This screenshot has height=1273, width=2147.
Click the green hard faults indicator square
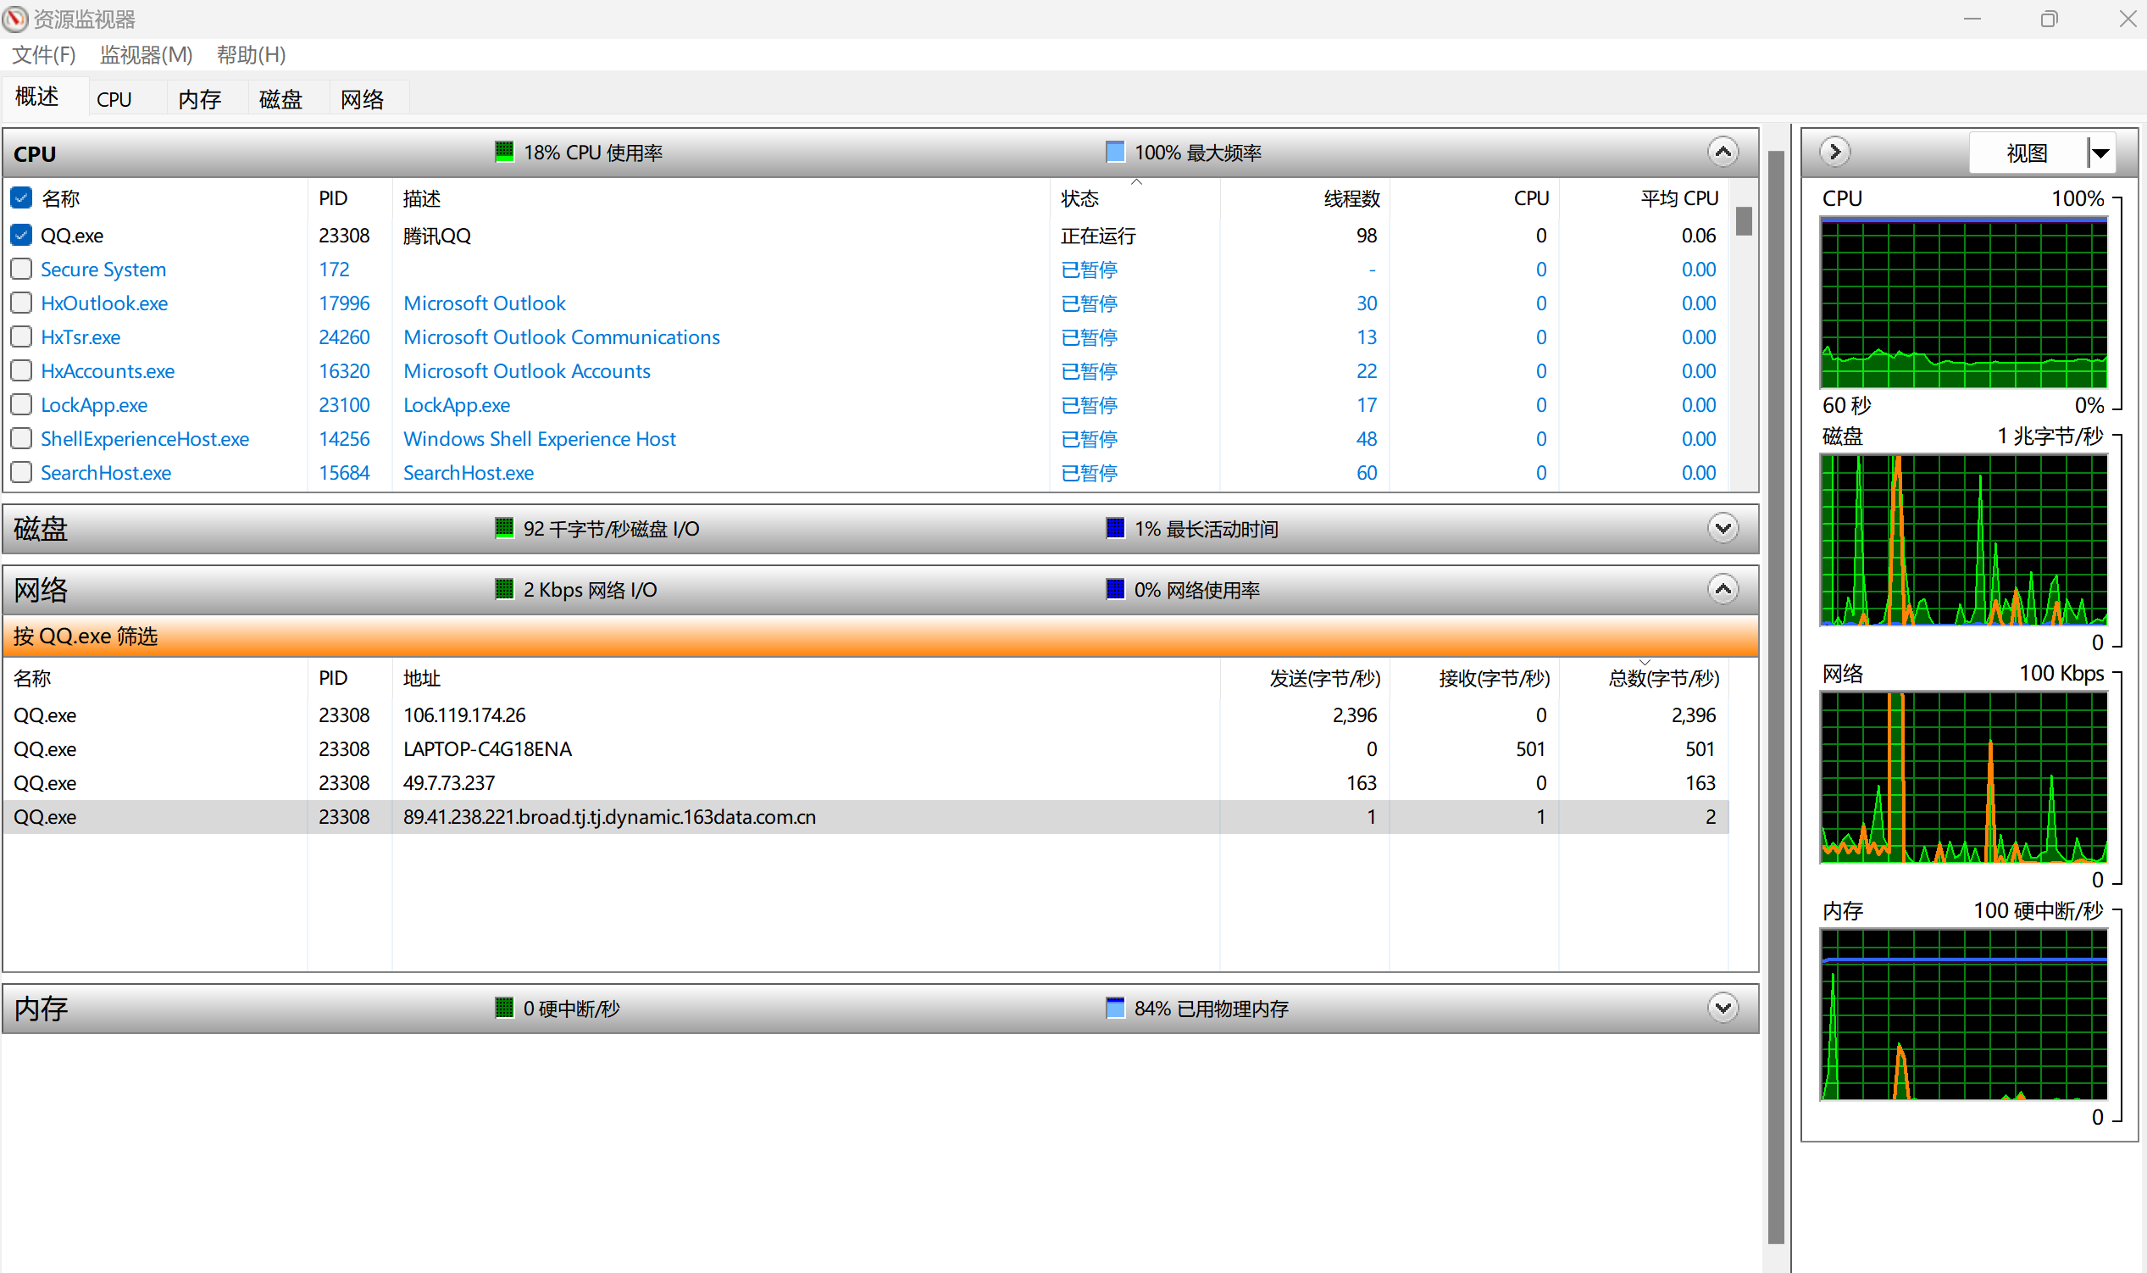pos(504,1007)
